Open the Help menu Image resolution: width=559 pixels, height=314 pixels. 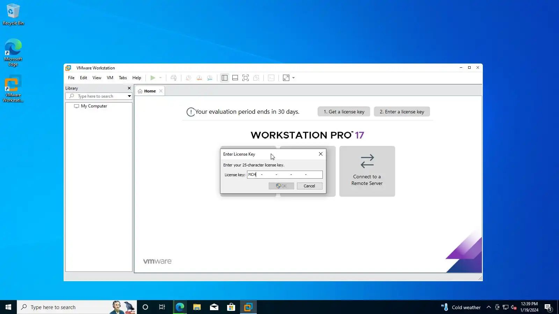pyautogui.click(x=137, y=78)
